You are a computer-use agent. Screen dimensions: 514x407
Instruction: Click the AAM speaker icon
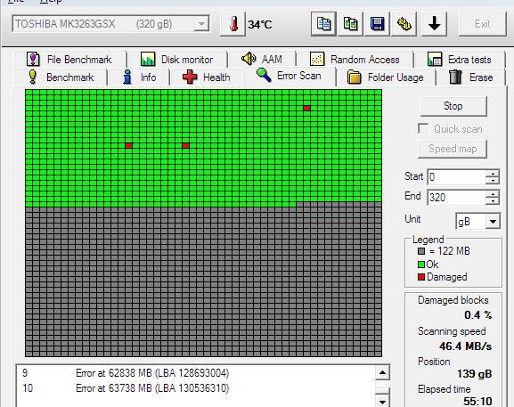(249, 59)
